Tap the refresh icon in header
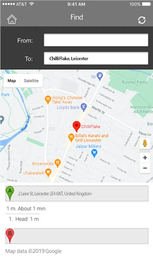 tap(142, 20)
